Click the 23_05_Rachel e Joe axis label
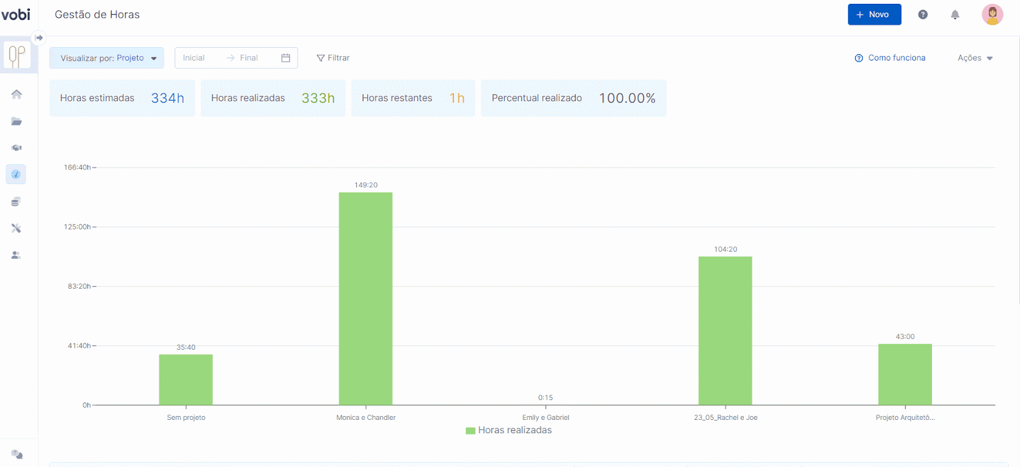The width and height of the screenshot is (1020, 467). [725, 418]
